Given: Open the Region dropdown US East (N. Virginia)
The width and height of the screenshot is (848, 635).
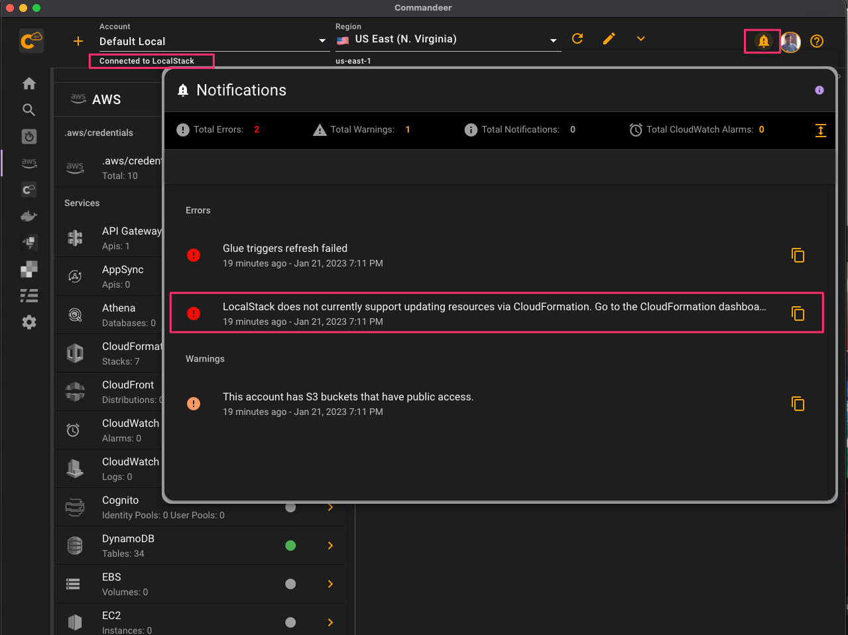Looking at the screenshot, I should 448,40.
